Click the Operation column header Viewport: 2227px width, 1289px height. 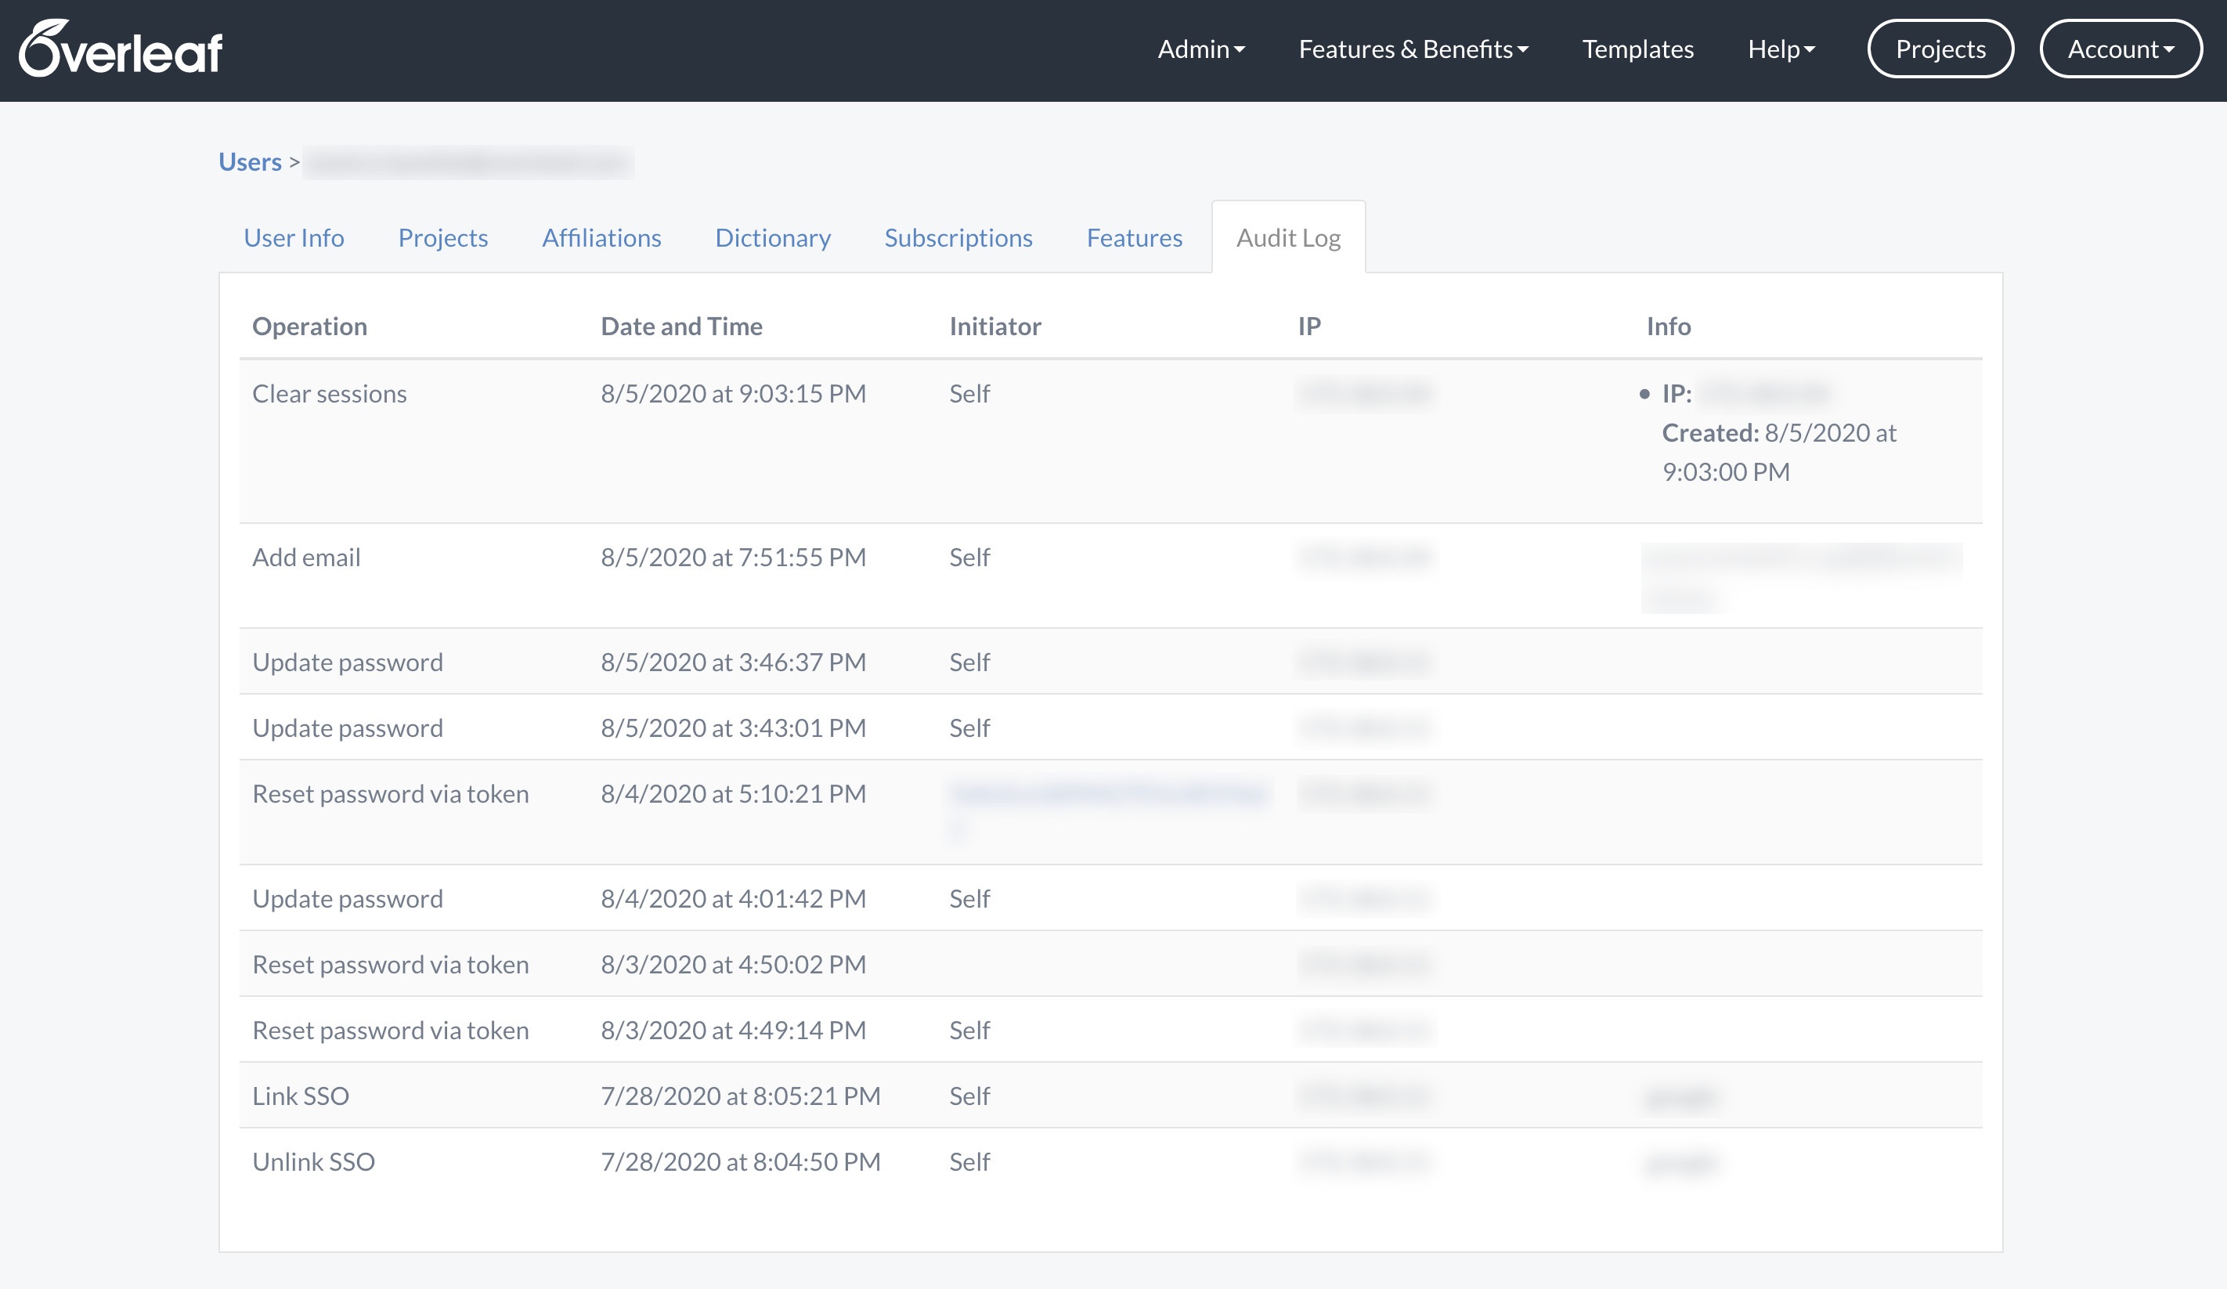309,327
